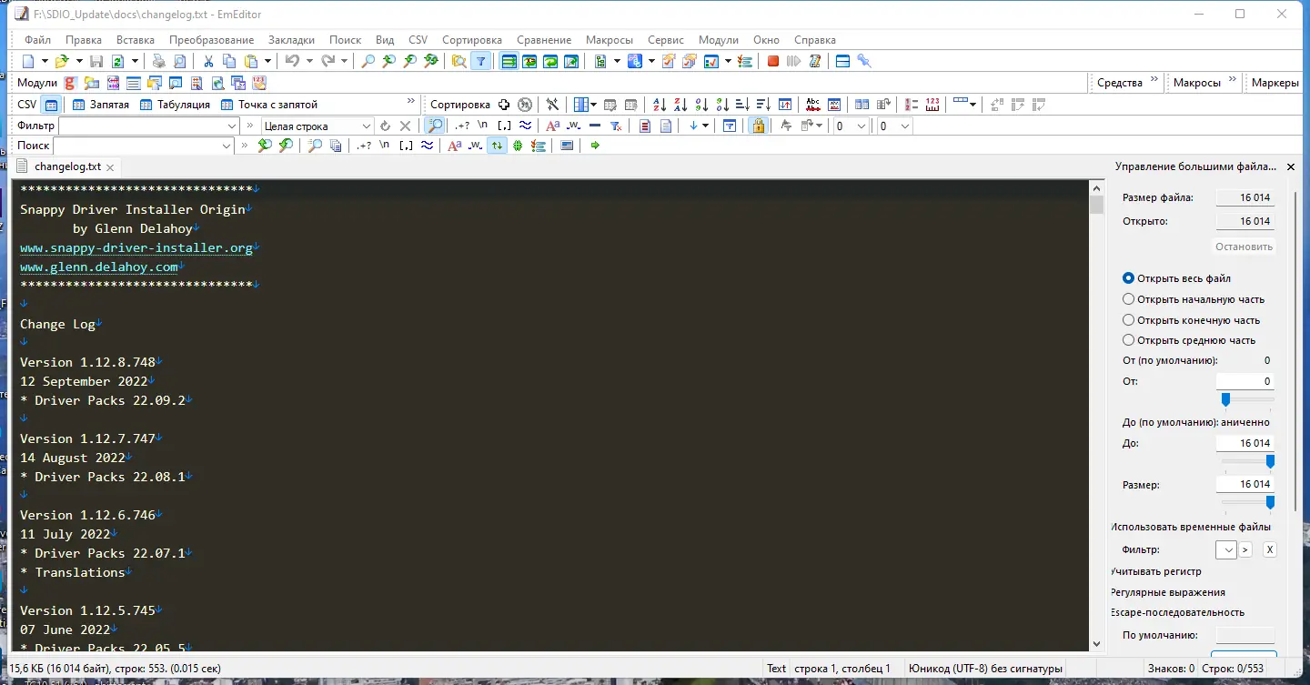This screenshot has width=1310, height=685.
Task: Click the Find in Files folder-magnifier icon
Action: click(x=458, y=61)
